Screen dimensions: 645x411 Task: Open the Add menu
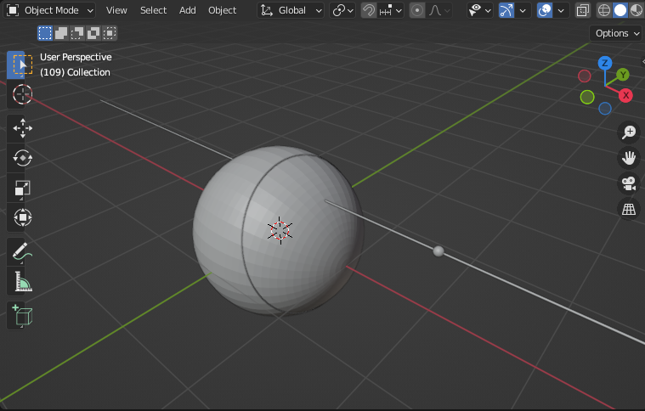click(188, 10)
